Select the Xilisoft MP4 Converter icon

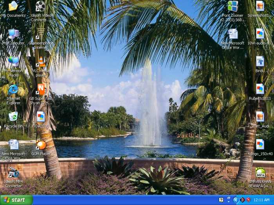pos(13,173)
